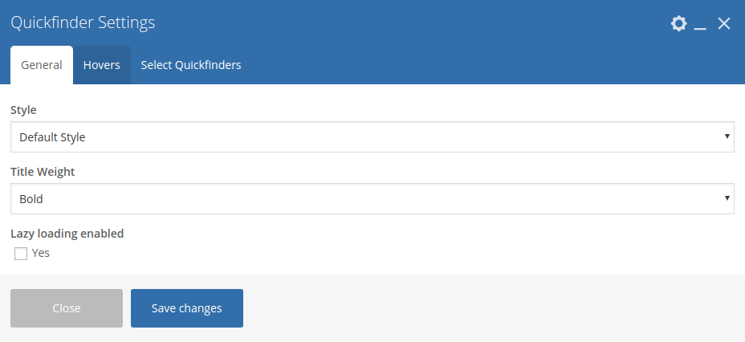Minimize the Quickfinder Settings panel
Image resolution: width=745 pixels, height=342 pixels.
tap(700, 25)
